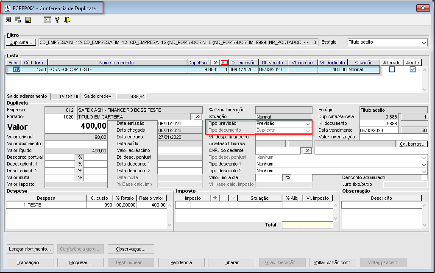This screenshot has width=435, height=273.
Task: Sort list by Nome fornecedor column header
Action: [117, 63]
